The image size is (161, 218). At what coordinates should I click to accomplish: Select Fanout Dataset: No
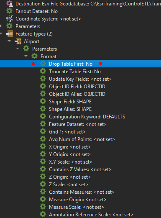click(x=36, y=11)
